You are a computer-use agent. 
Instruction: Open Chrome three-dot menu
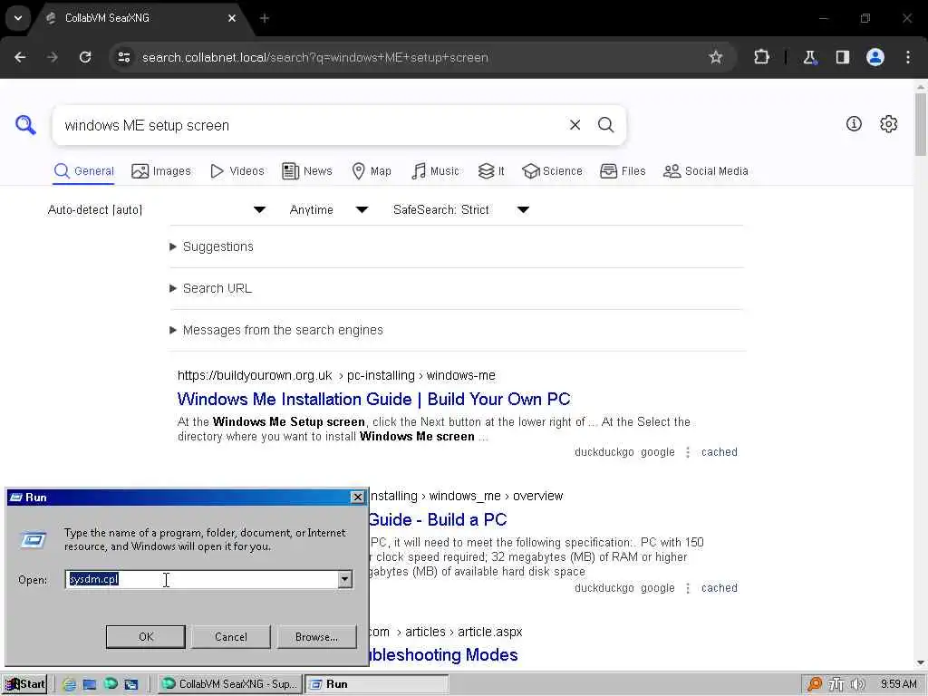908,57
